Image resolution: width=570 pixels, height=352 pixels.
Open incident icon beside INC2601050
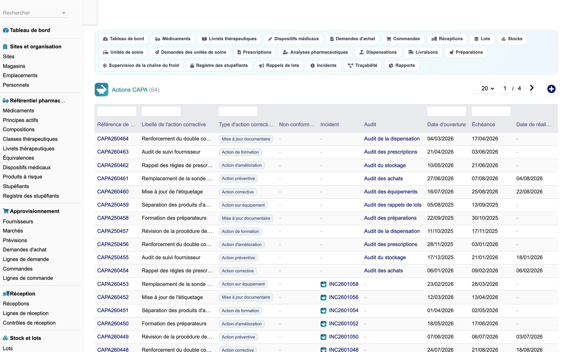click(323, 337)
